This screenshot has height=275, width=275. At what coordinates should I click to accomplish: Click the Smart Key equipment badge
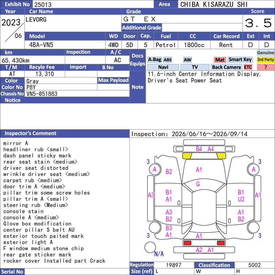click(x=240, y=59)
